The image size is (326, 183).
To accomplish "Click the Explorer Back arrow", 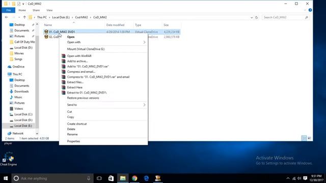I will pyautogui.click(x=7, y=17).
